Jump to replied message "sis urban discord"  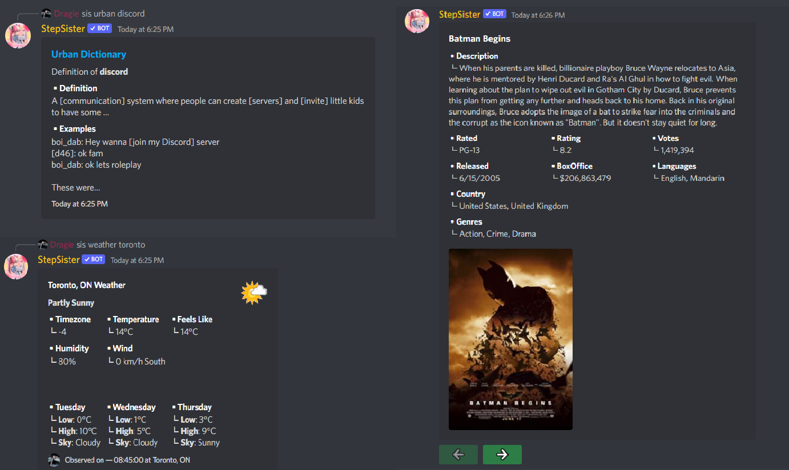click(x=111, y=14)
